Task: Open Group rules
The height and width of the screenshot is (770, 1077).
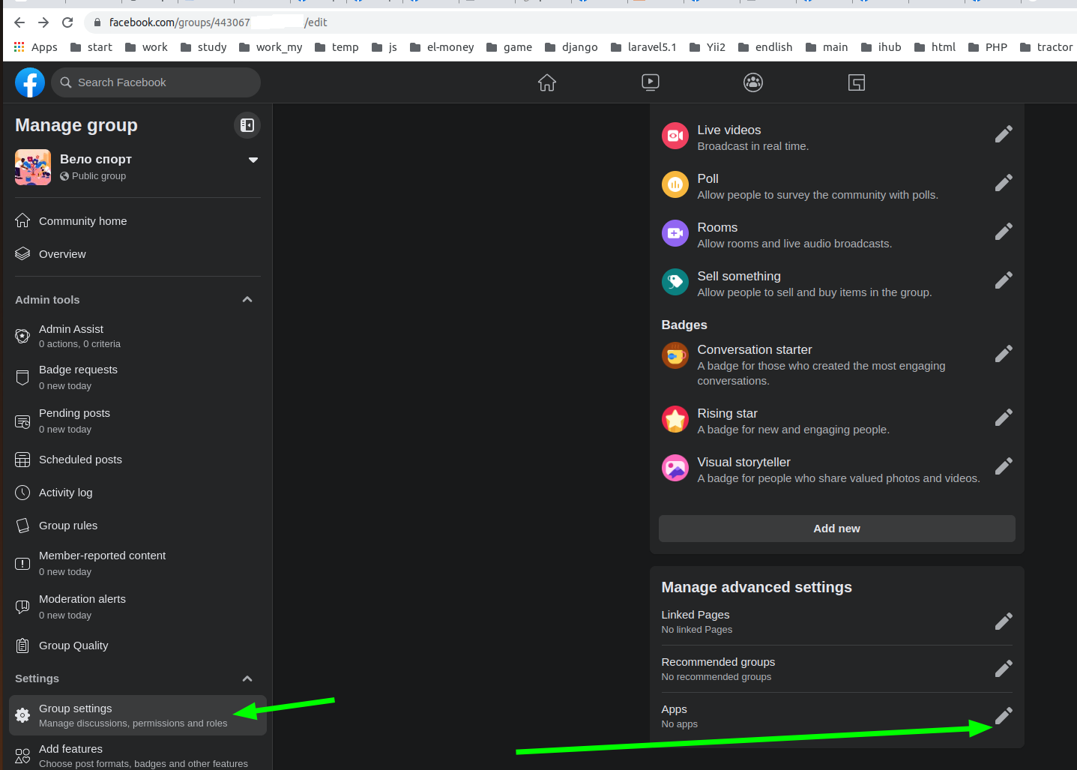Action: [138, 526]
